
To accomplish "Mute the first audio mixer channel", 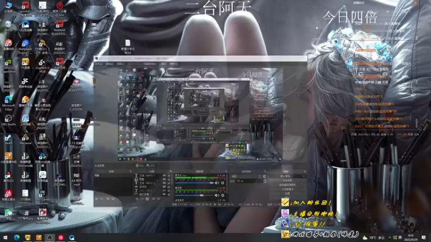I will pyautogui.click(x=217, y=183).
